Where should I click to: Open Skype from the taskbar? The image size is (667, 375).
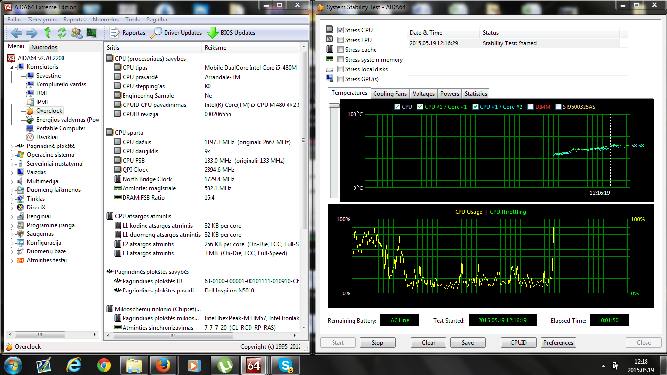[286, 365]
